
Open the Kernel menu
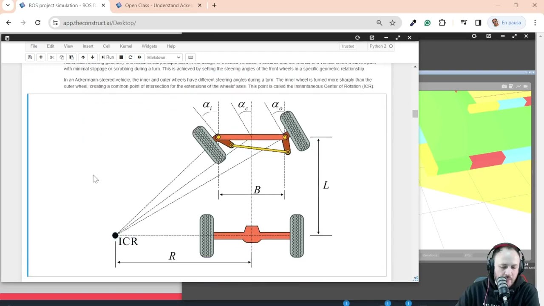pyautogui.click(x=126, y=46)
